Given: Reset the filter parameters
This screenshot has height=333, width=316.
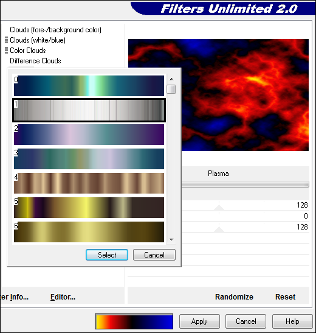Looking at the screenshot, I should click(285, 296).
